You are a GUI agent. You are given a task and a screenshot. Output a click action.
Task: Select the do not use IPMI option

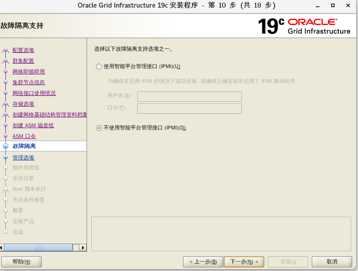click(99, 128)
